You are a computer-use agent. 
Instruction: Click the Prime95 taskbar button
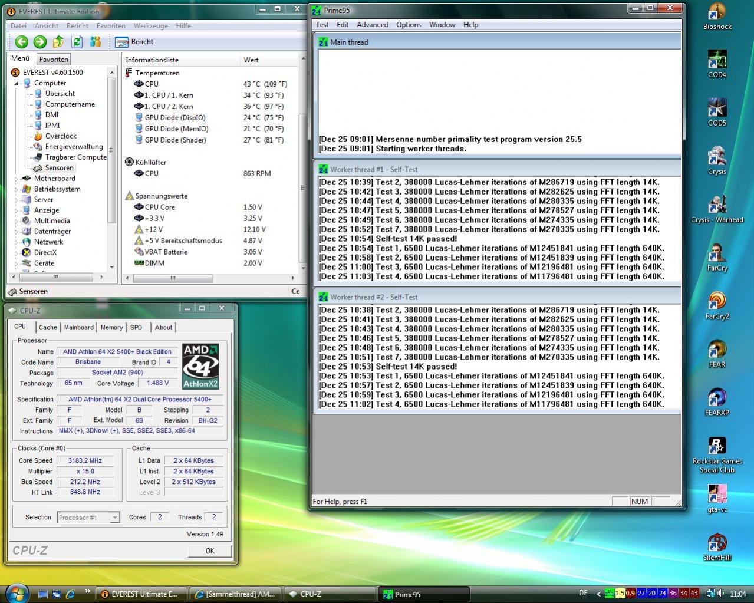423,594
